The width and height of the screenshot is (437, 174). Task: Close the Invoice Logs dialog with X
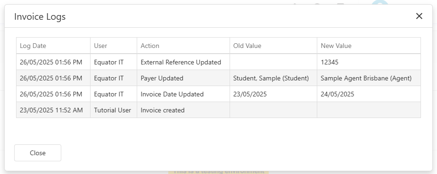[x=419, y=16]
